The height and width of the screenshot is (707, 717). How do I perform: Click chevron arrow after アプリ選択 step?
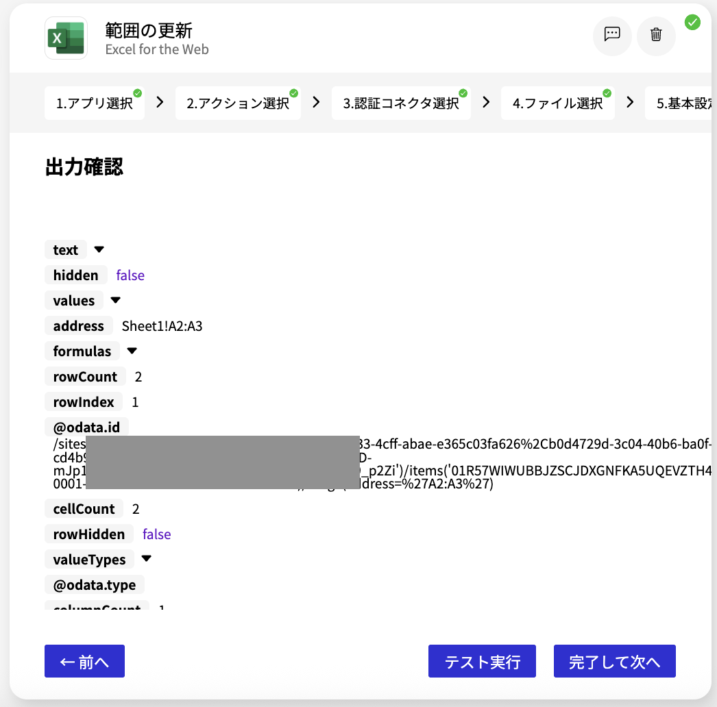(x=160, y=102)
